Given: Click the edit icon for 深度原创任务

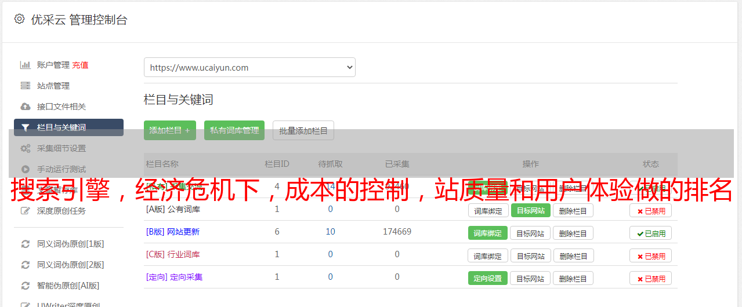Looking at the screenshot, I should pyautogui.click(x=25, y=211).
